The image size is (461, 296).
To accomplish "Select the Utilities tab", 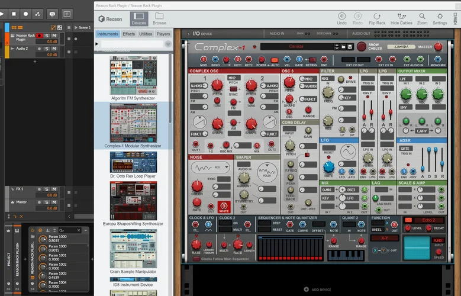I will pos(146,34).
